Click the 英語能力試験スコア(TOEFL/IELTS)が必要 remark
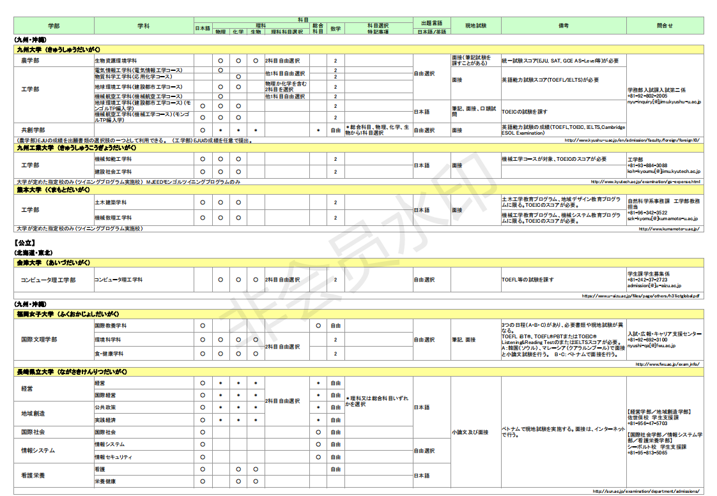717x496 pixels. coord(550,80)
